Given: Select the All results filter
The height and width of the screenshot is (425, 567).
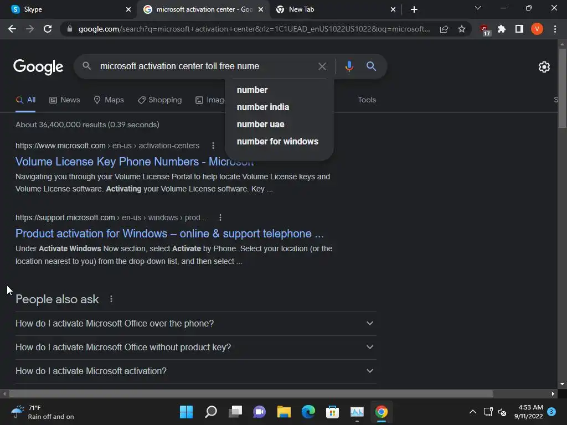Looking at the screenshot, I should coord(25,100).
